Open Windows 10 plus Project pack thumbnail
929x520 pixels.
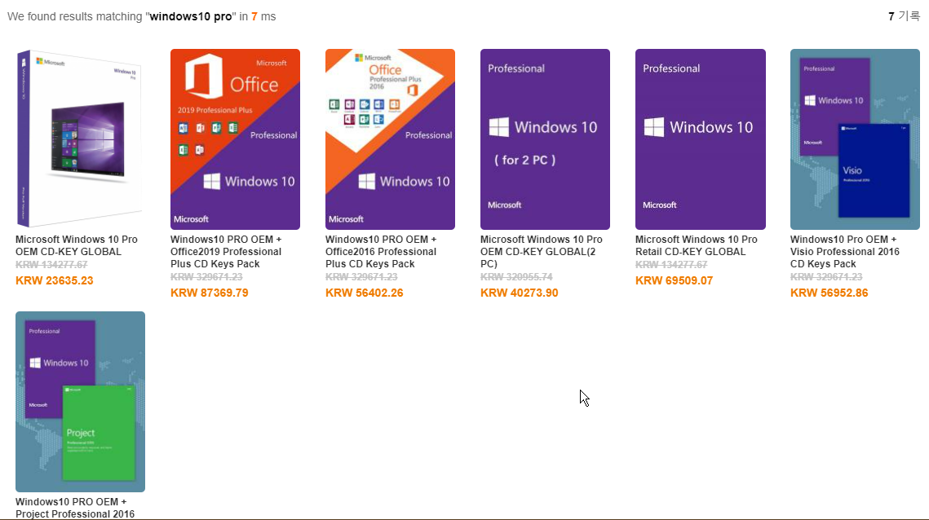(x=80, y=402)
